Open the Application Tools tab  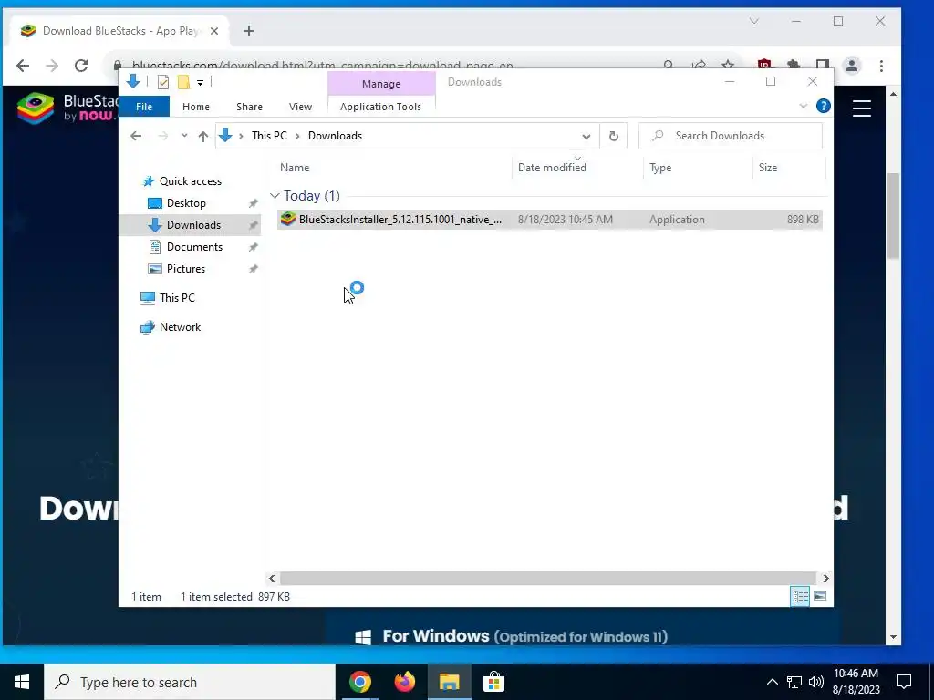click(380, 107)
